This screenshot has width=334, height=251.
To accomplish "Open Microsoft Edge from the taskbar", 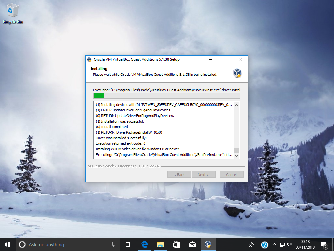I will (144, 244).
